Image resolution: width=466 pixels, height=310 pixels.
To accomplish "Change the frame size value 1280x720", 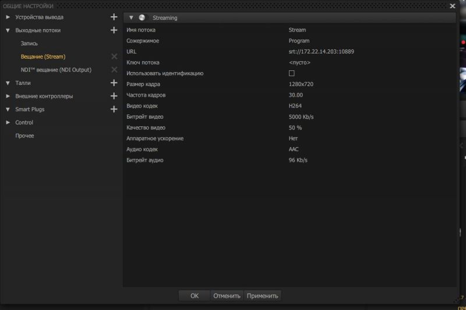I will pos(301,84).
